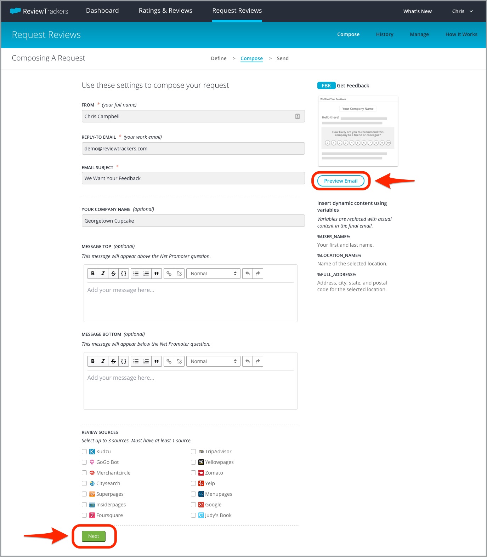The width and height of the screenshot is (487, 557).
Task: Check the Kudzu review source
Action: 84,452
